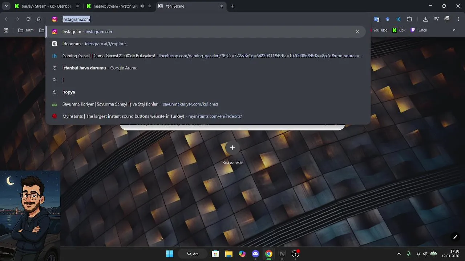Reload the page with the refresh icon
The image size is (465, 261).
pyautogui.click(x=28, y=19)
